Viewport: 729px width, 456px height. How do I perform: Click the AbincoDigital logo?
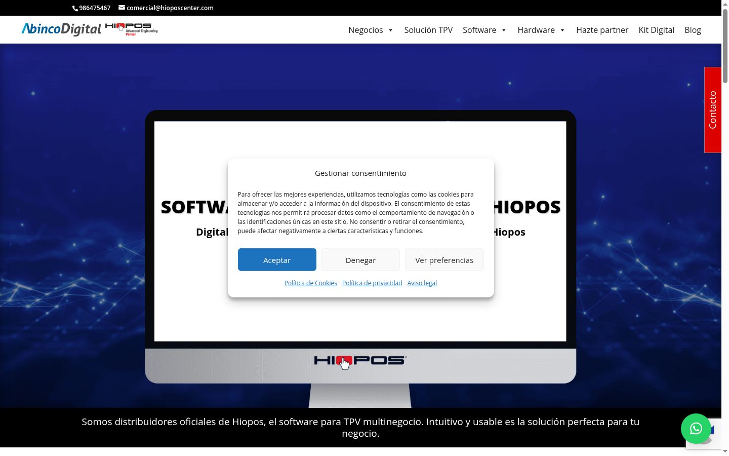pyautogui.click(x=61, y=29)
